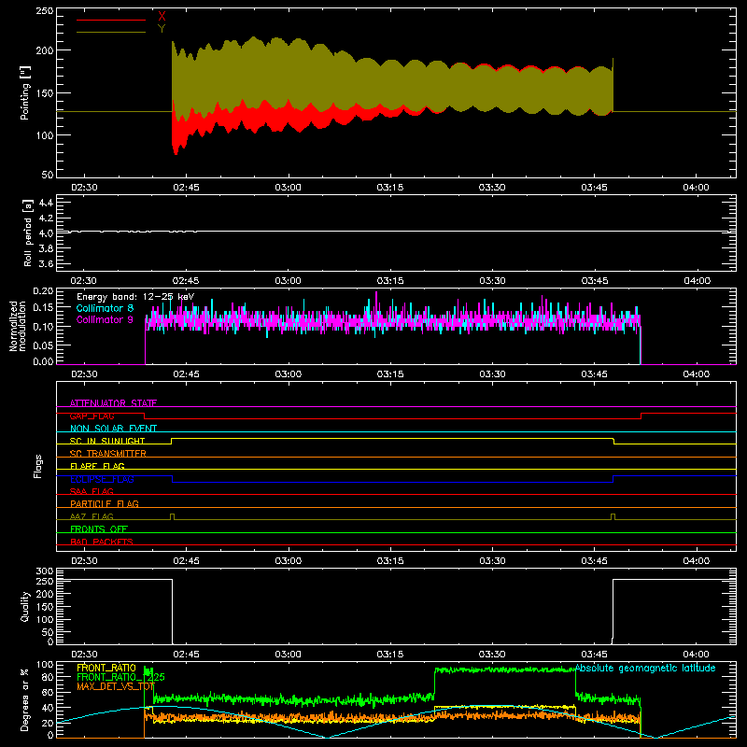Click the blue ECLIPSE_FLAG label
The image size is (747, 747).
[102, 479]
